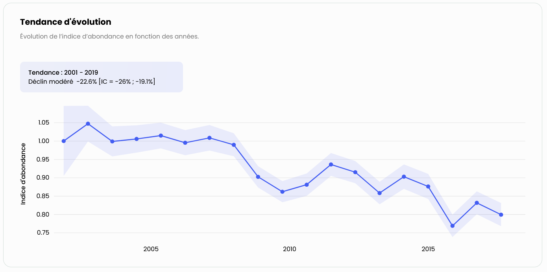The width and height of the screenshot is (547, 272).
Task: Click the 1.00 y-axis tick label
Action: tap(44, 141)
